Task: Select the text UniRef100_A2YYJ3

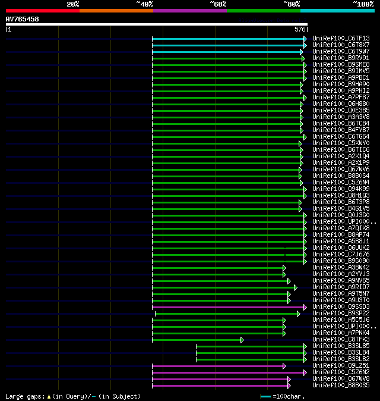Action: pyautogui.click(x=341, y=274)
